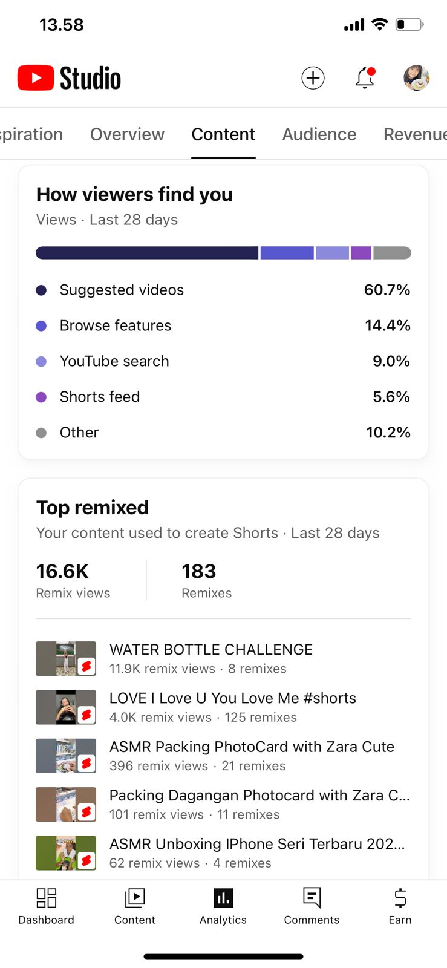This screenshot has width=447, height=968.
Task: Select Analytics in bottom navigation
Action: 223,906
